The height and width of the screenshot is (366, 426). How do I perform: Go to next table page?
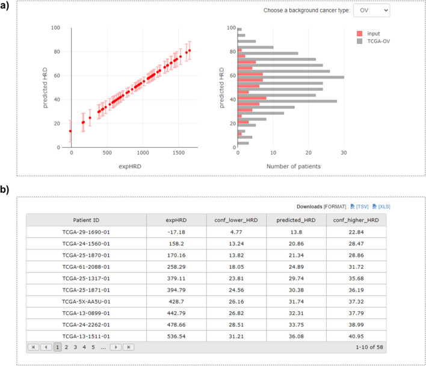click(116, 347)
